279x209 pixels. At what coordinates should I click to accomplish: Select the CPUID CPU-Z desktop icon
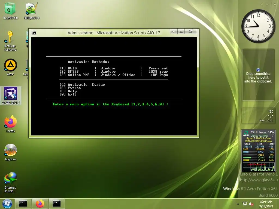point(11,96)
